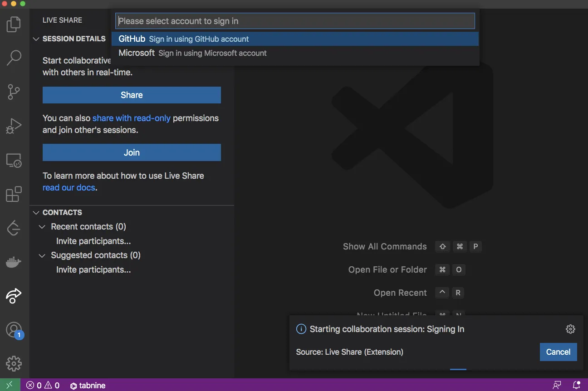Click the 'Open Recent' text
This screenshot has height=391, width=588.
click(400, 293)
